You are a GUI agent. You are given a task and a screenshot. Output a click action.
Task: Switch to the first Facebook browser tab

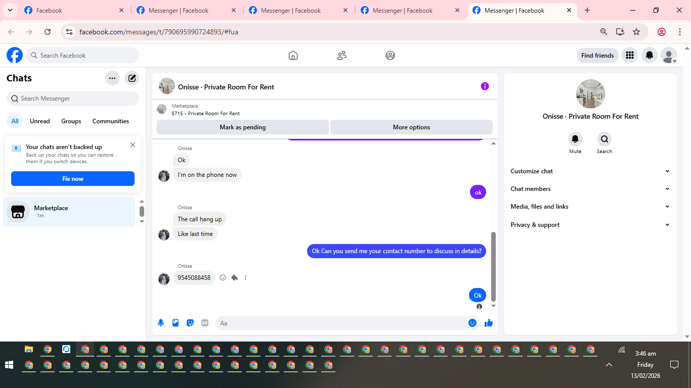(73, 10)
